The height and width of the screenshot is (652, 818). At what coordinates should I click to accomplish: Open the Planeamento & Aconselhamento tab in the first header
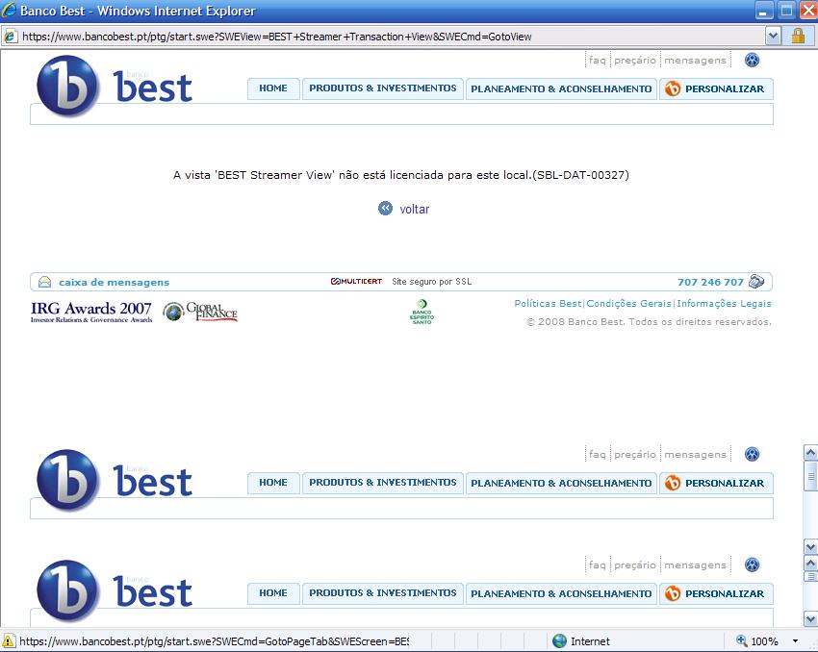(561, 88)
